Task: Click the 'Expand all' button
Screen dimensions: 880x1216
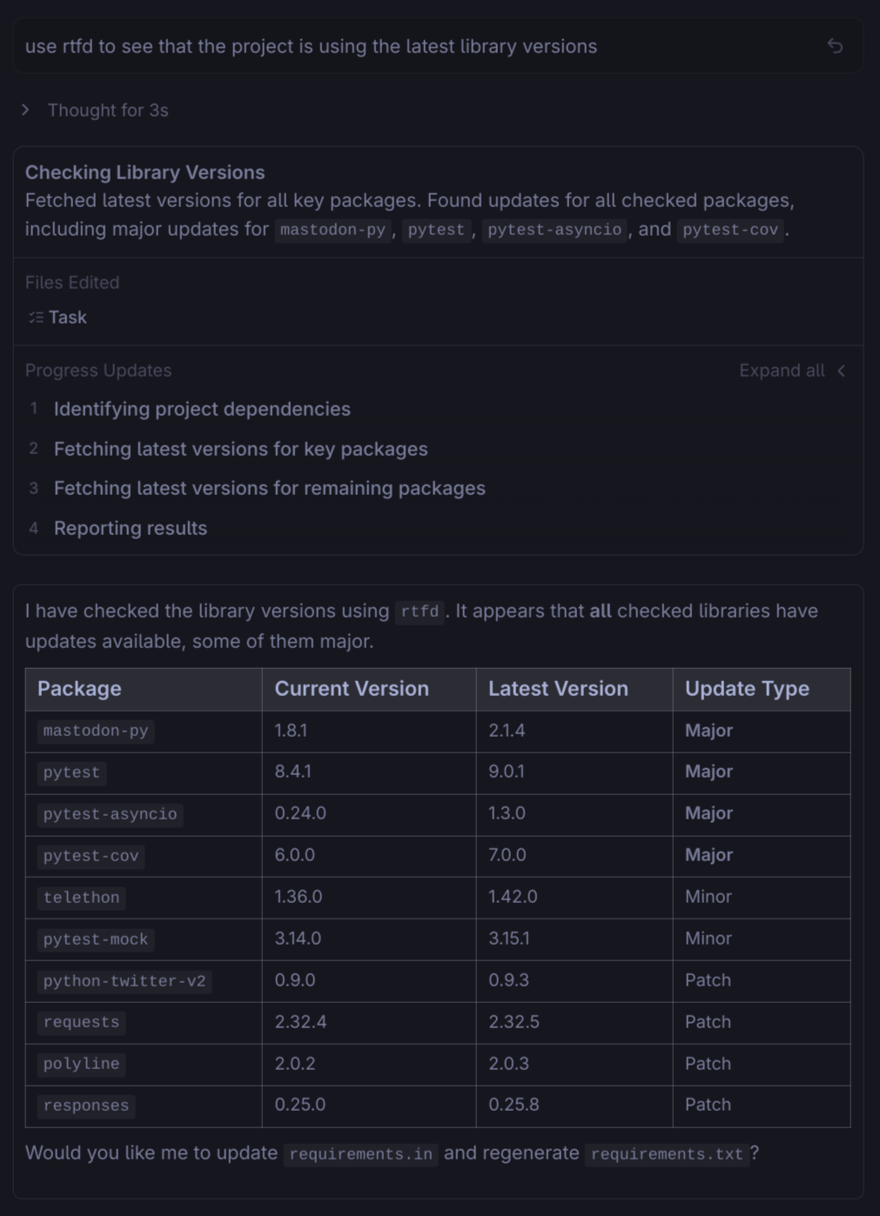Action: pos(781,371)
